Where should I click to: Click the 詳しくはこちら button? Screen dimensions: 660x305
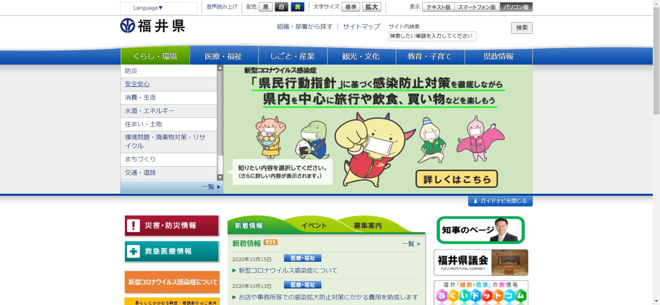(x=456, y=179)
